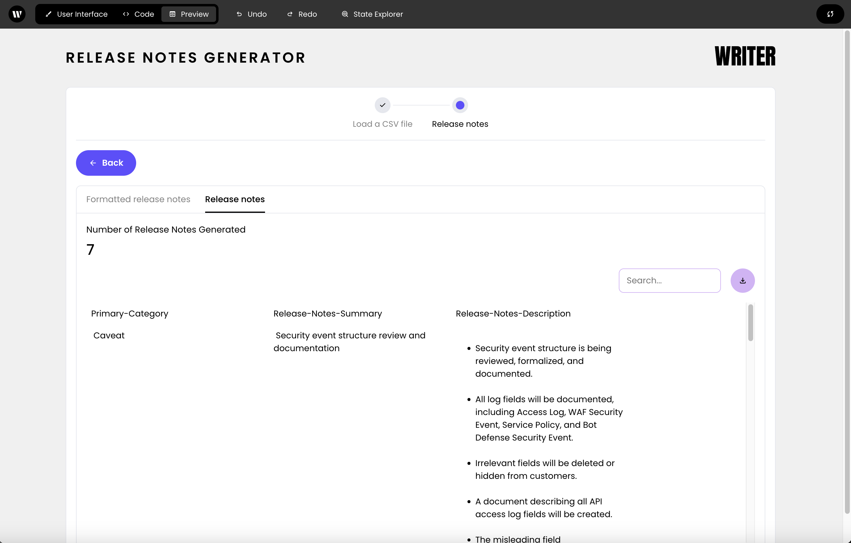Click the Release-Notes-Summary column header
This screenshot has height=543, width=851.
tap(328, 313)
